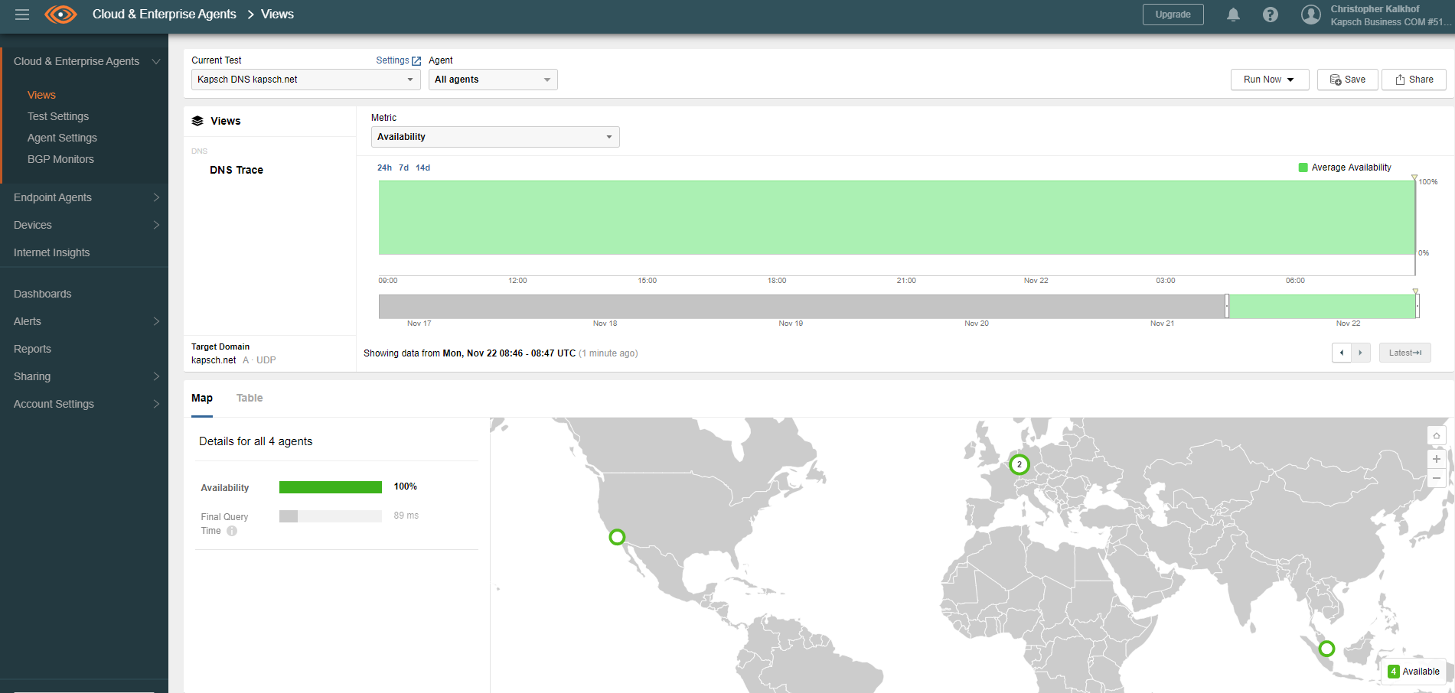Open the All agents dropdown

[492, 80]
